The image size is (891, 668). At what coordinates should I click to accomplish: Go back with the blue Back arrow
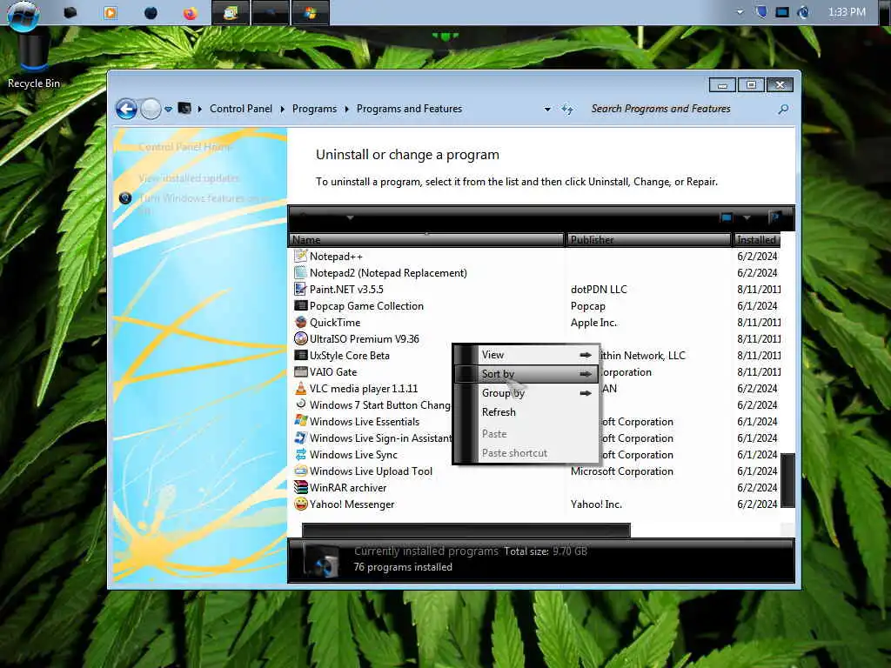(126, 109)
